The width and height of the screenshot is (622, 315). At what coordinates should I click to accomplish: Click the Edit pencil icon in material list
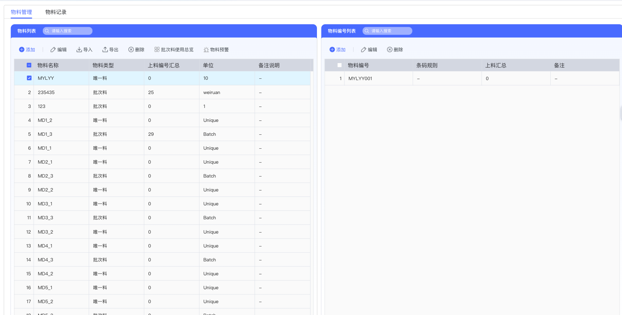(x=53, y=50)
